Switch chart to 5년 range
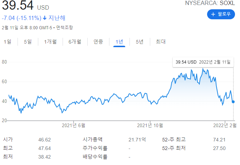Image resolution: width=240 pixels, height=165 pixels. coord(139,42)
